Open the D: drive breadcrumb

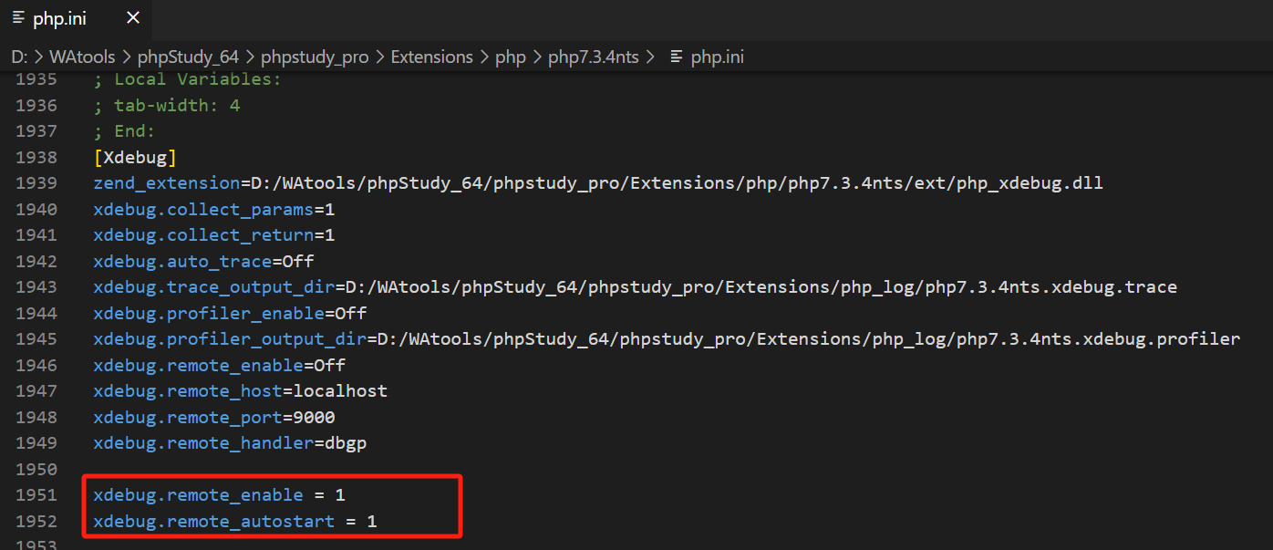click(19, 57)
